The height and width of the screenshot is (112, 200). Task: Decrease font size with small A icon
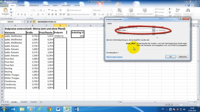[x=44, y=10]
